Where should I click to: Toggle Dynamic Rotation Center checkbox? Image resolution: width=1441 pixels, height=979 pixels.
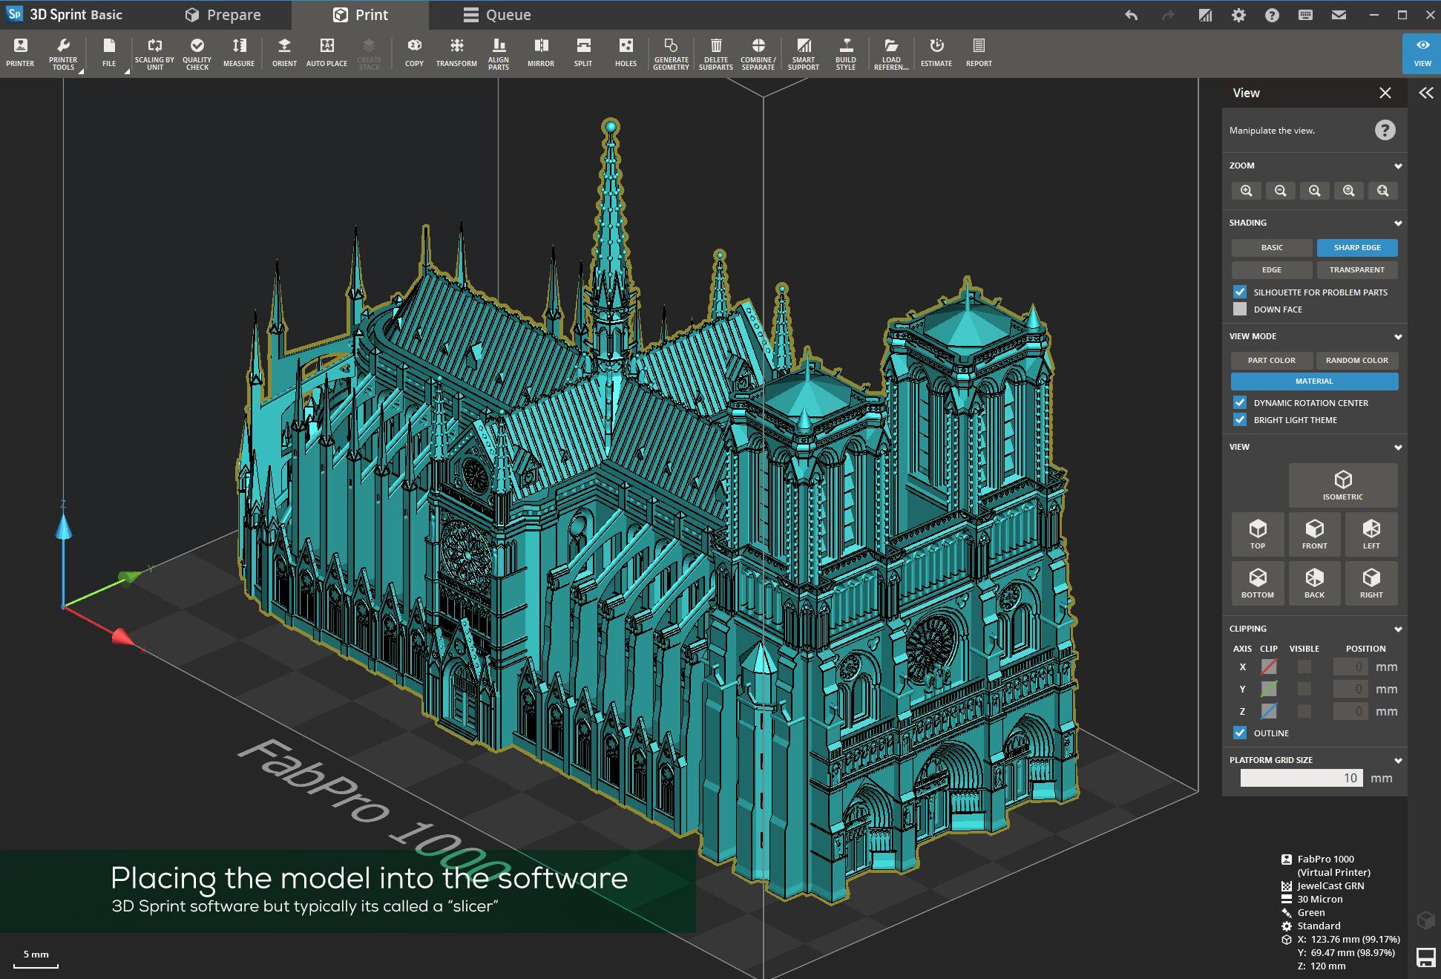point(1240,402)
